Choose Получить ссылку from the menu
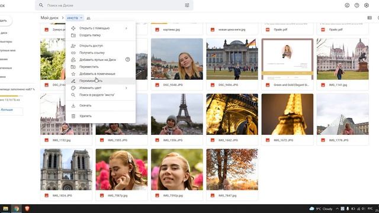 [x=100, y=53]
